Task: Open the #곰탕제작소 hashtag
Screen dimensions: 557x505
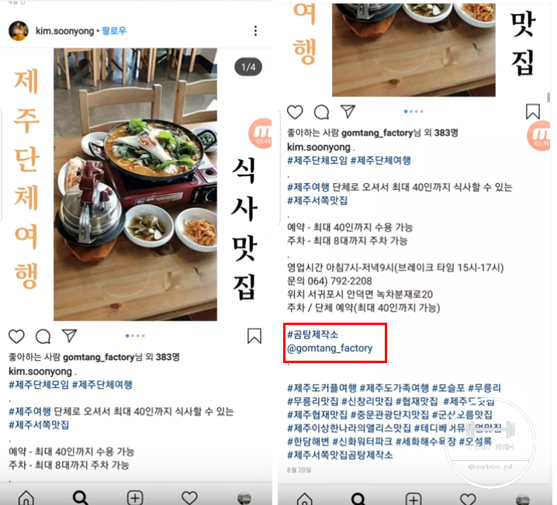Action: click(313, 334)
